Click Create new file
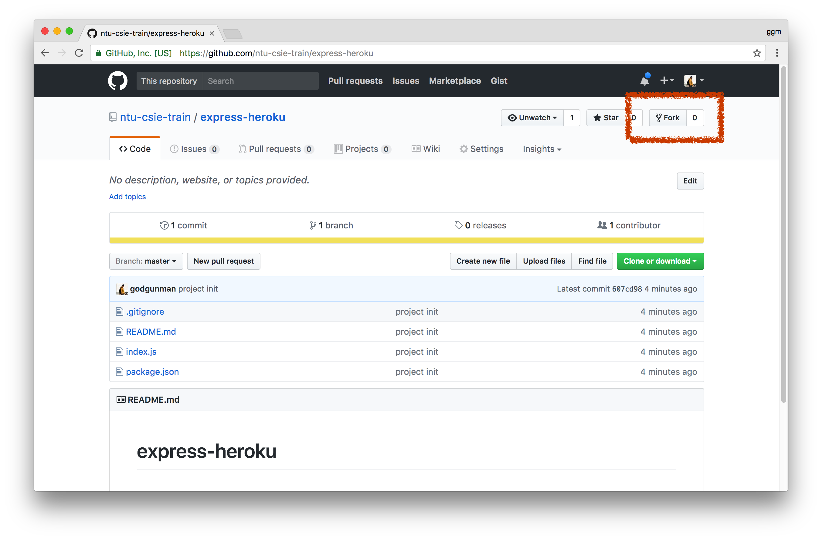822x540 pixels. point(483,261)
